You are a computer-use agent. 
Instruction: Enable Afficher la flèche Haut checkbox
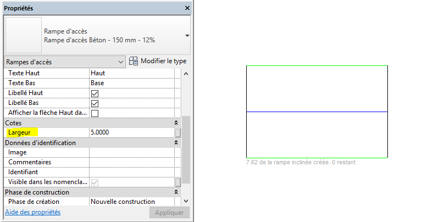coord(95,113)
